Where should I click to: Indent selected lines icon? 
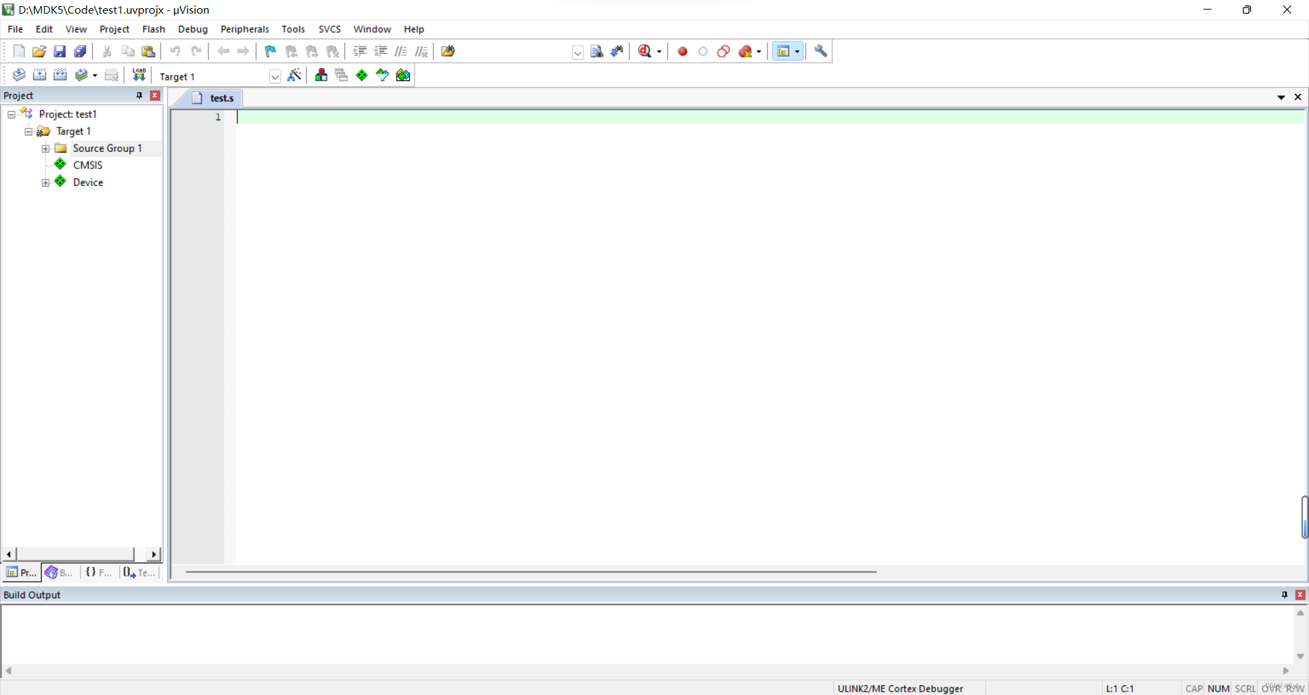coord(360,51)
